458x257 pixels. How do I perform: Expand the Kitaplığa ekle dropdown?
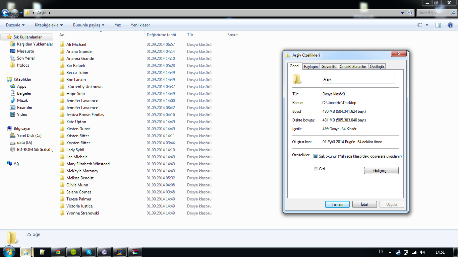pos(49,25)
